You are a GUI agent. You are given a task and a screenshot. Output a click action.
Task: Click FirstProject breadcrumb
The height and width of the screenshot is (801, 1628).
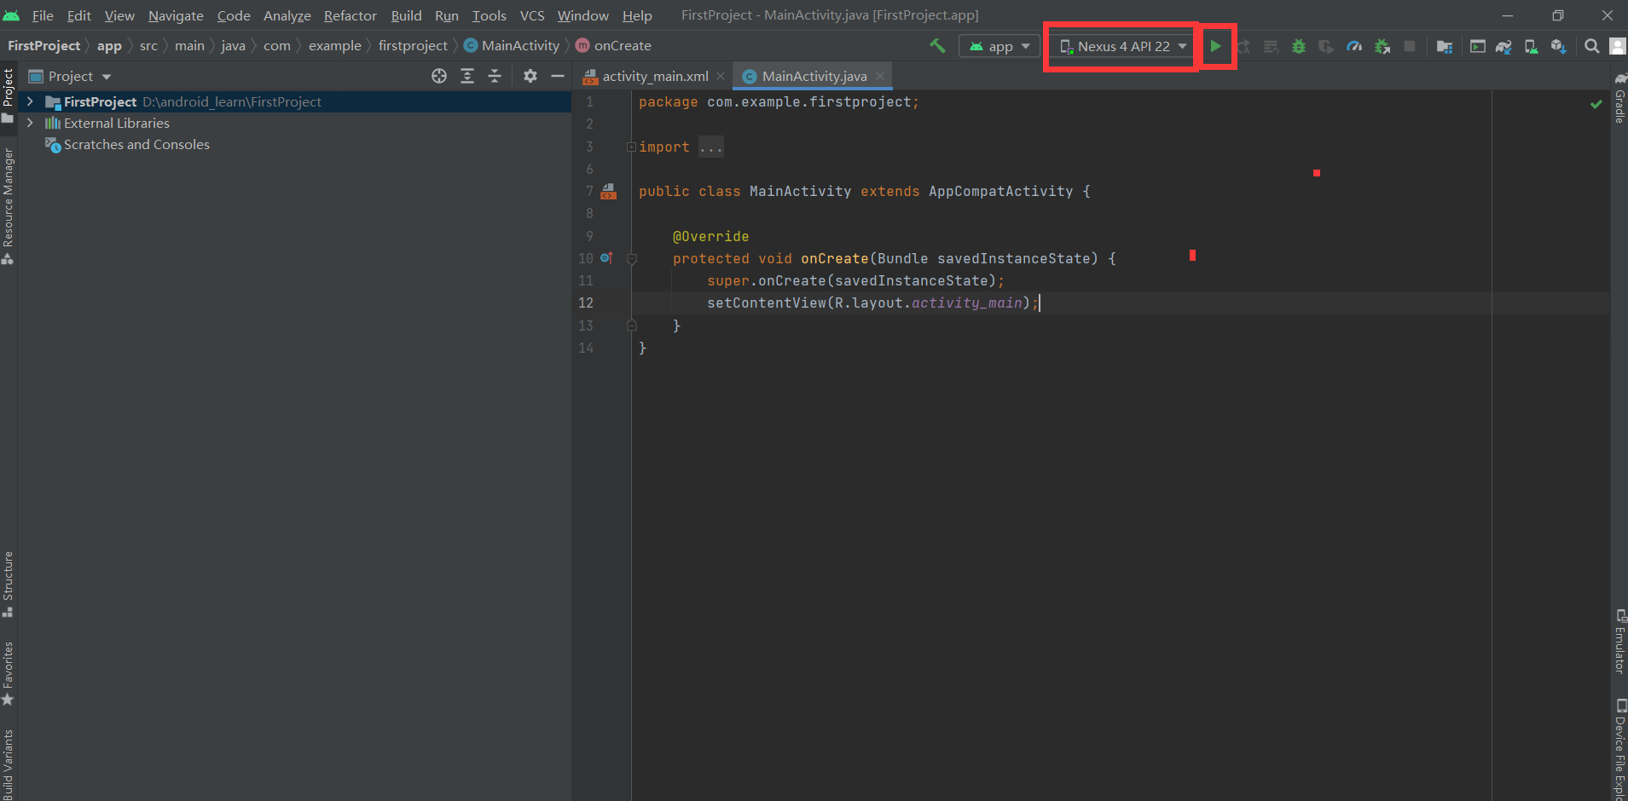point(43,45)
